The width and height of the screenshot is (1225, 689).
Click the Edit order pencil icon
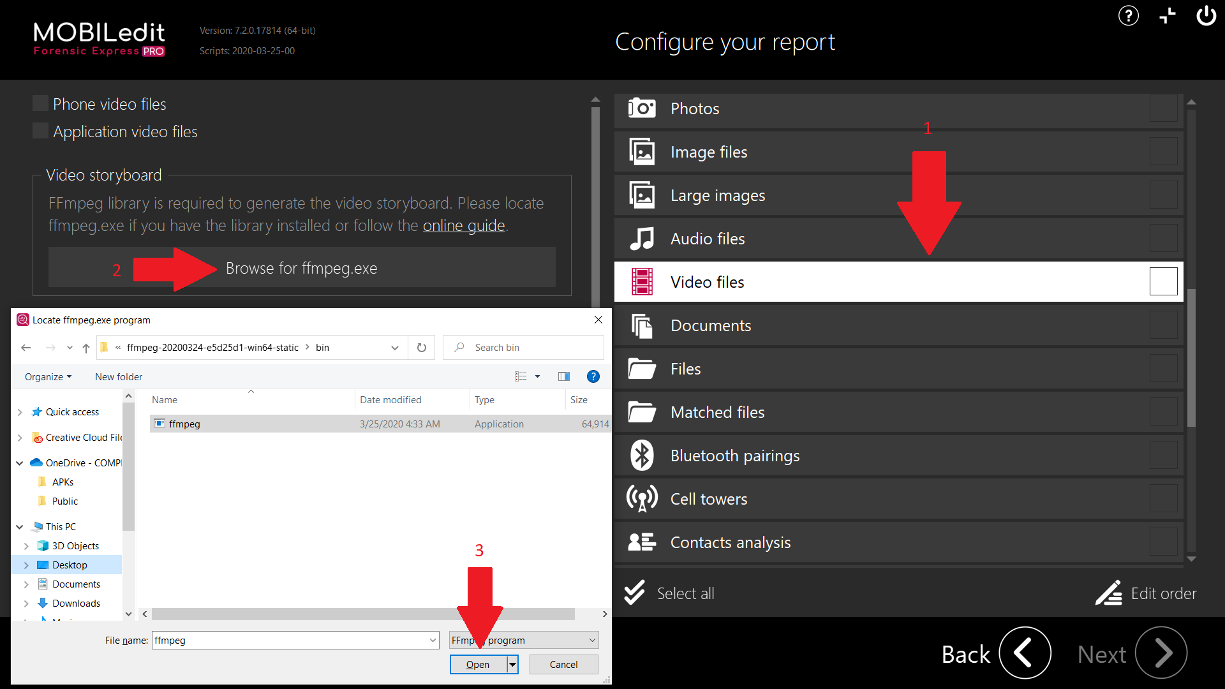pyautogui.click(x=1109, y=593)
